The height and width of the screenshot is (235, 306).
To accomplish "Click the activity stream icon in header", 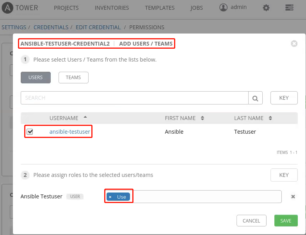I will click(x=289, y=8).
